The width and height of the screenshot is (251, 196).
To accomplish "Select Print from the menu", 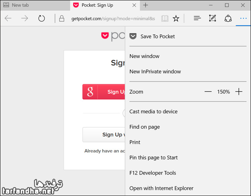I will [188, 142].
